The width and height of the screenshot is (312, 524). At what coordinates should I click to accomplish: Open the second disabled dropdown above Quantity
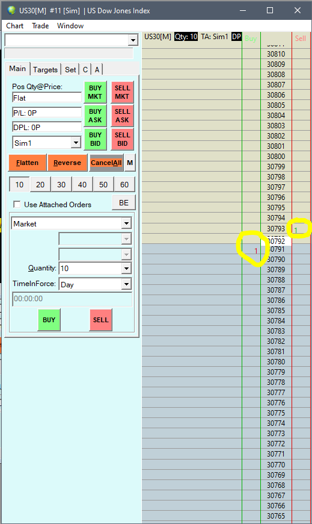[126, 254]
